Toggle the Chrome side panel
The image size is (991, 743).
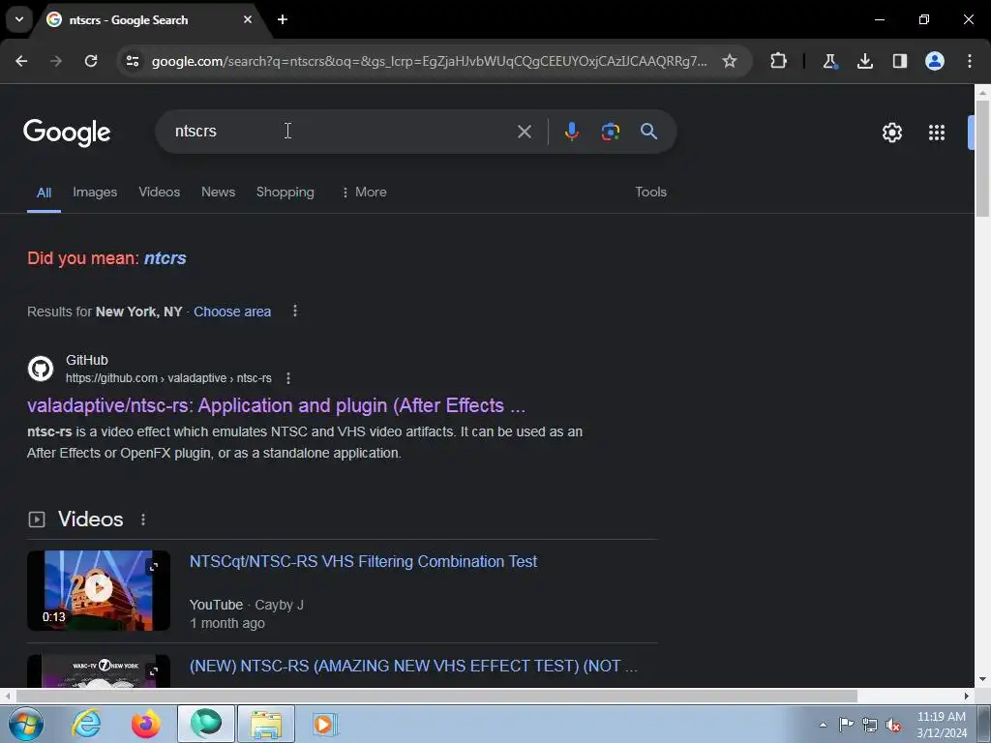899,61
